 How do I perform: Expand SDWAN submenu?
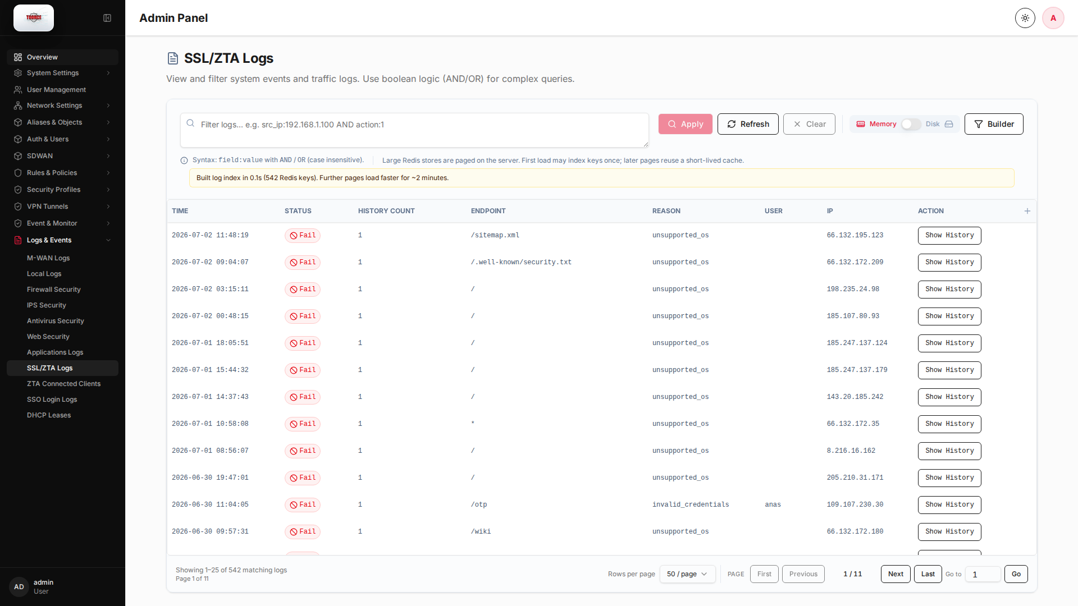point(108,156)
